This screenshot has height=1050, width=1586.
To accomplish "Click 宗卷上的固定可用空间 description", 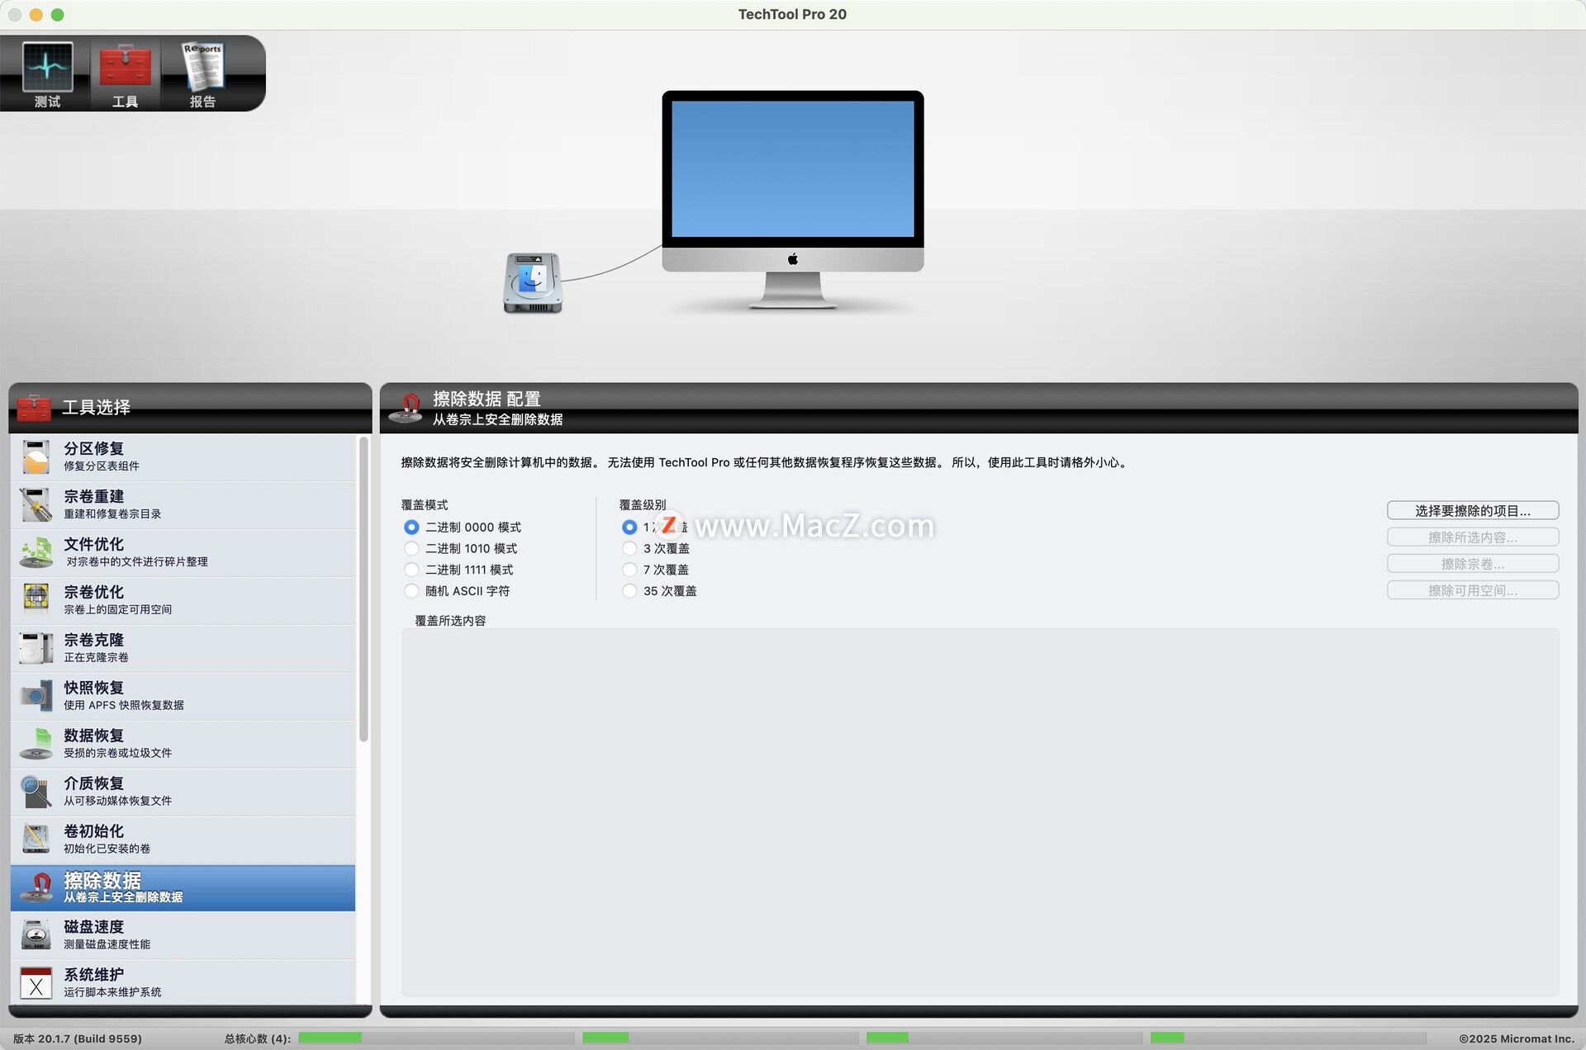I will (117, 609).
